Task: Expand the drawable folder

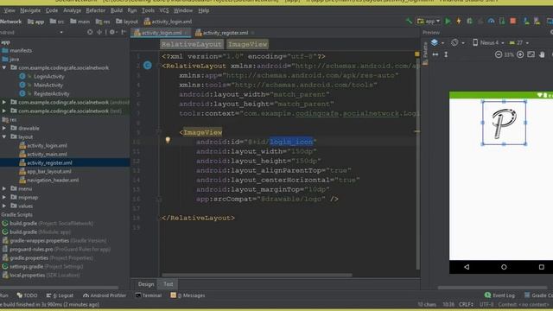Action: pyautogui.click(x=4, y=128)
